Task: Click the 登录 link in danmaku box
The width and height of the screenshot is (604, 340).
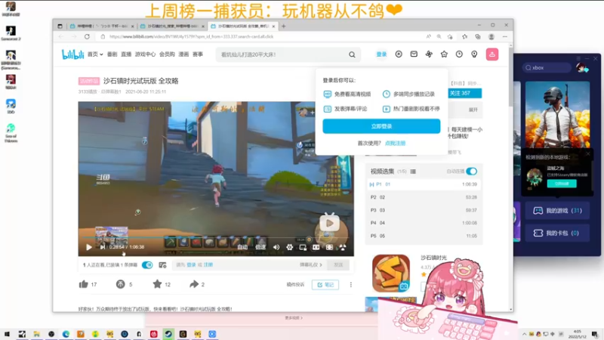Action: [191, 265]
